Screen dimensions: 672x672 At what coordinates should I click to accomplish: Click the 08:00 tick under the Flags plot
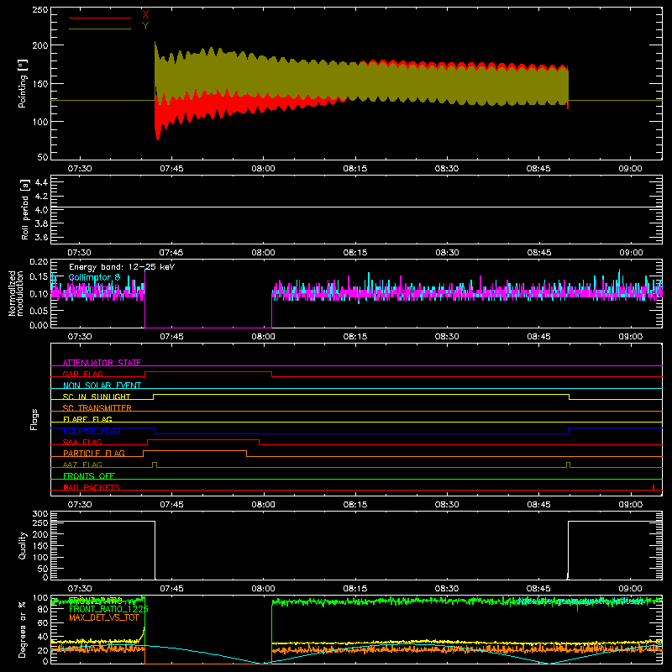point(263,505)
